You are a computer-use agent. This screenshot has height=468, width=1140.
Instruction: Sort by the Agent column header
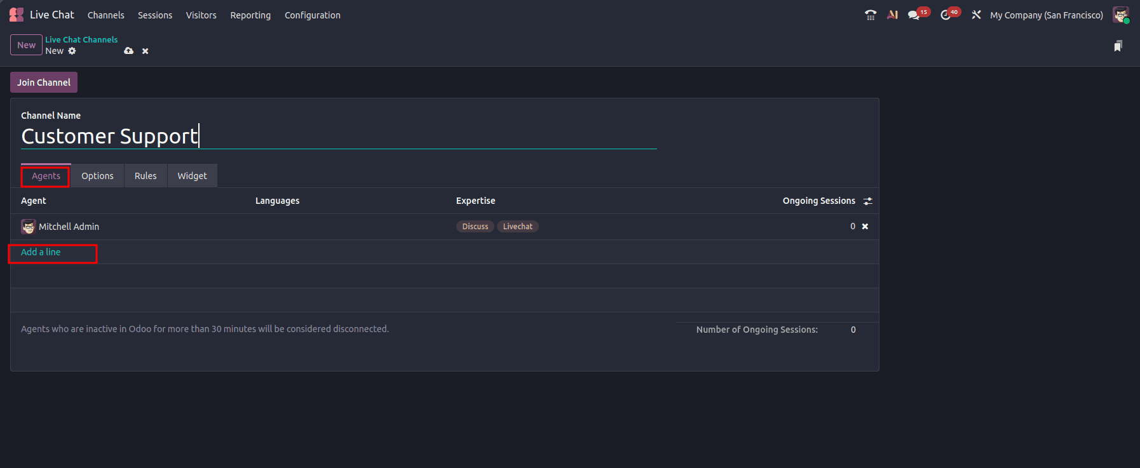pyautogui.click(x=34, y=201)
